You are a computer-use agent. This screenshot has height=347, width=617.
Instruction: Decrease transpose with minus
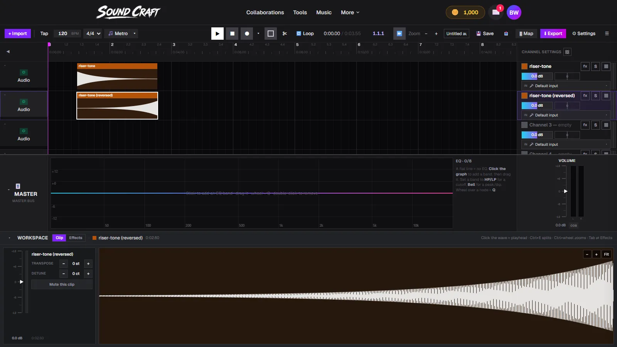click(64, 264)
